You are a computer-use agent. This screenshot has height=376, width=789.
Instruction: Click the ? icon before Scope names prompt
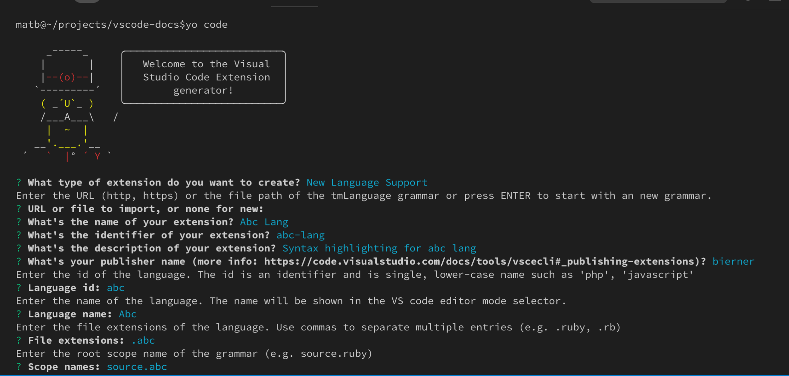pos(19,366)
